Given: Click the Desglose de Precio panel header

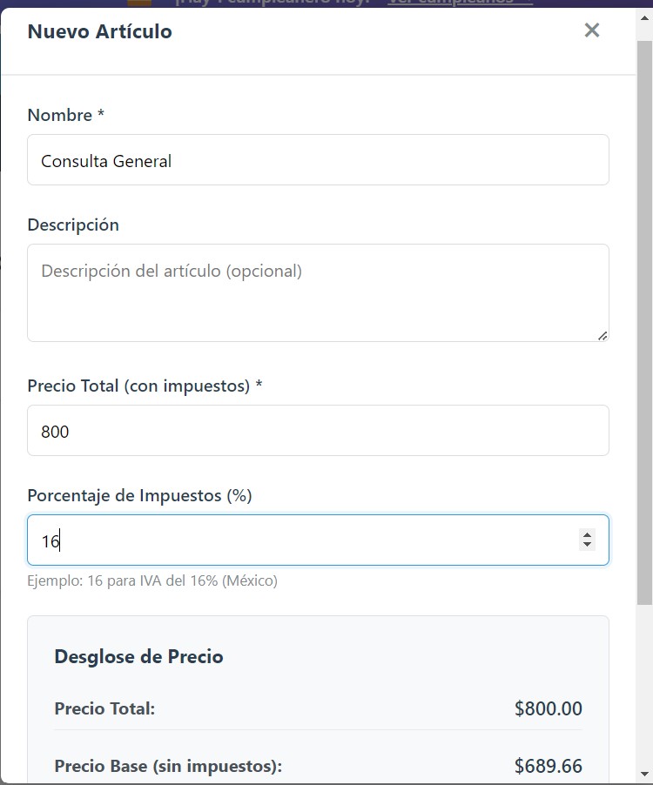Looking at the screenshot, I should pos(139,656).
